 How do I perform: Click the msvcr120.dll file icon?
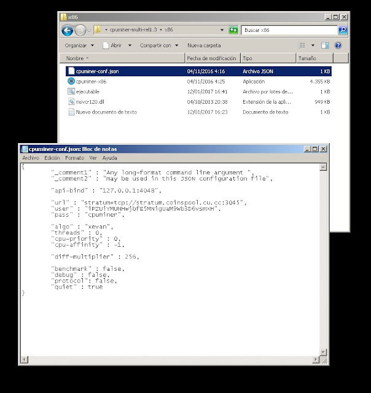tap(71, 101)
